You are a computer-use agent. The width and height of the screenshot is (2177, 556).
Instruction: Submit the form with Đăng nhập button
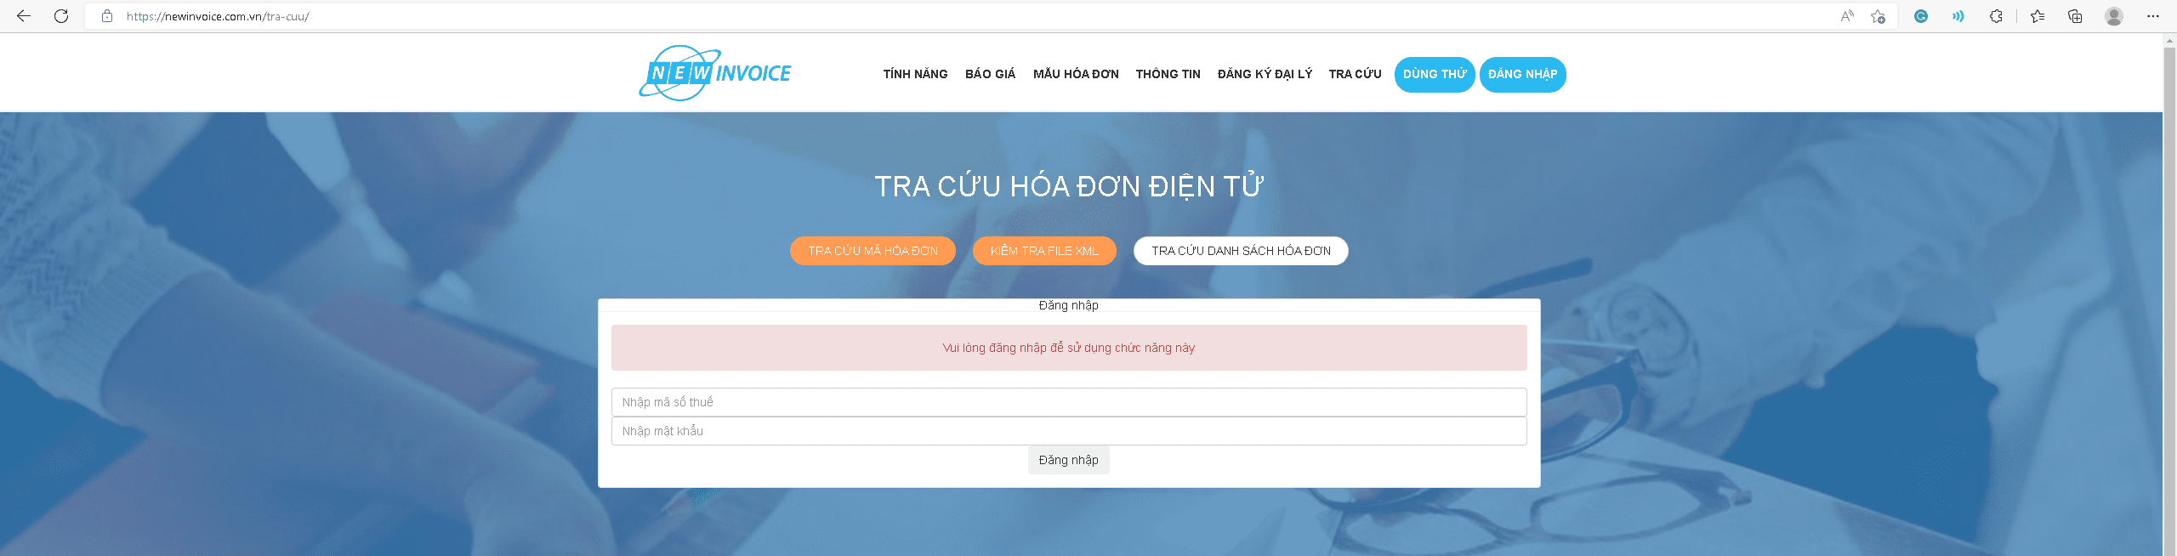coord(1068,460)
